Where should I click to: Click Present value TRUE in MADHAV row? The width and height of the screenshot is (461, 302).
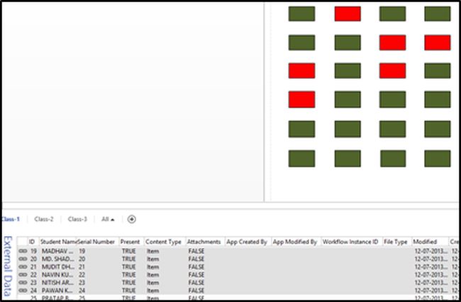(x=129, y=251)
